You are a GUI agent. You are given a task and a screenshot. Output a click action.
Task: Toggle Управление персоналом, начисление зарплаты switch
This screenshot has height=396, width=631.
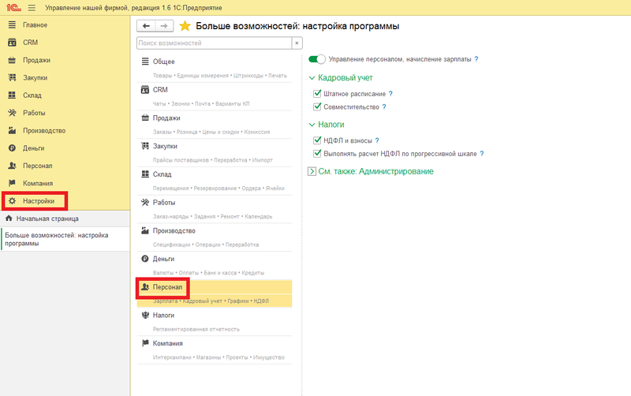pos(317,59)
